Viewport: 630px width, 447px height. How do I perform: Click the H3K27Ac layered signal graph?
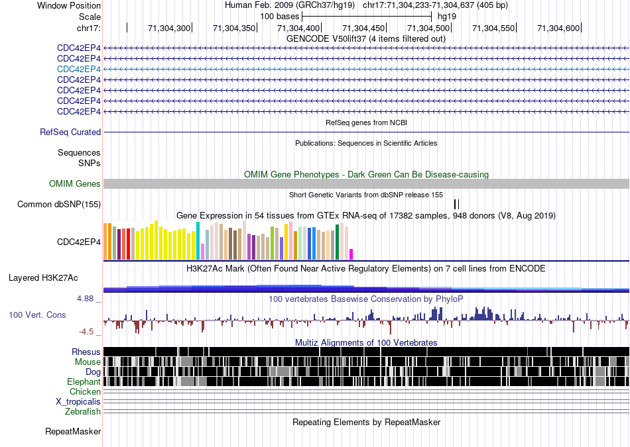point(367,288)
